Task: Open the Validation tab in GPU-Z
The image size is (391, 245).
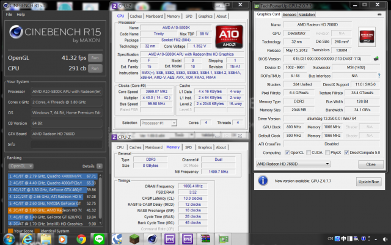Action: (307, 15)
